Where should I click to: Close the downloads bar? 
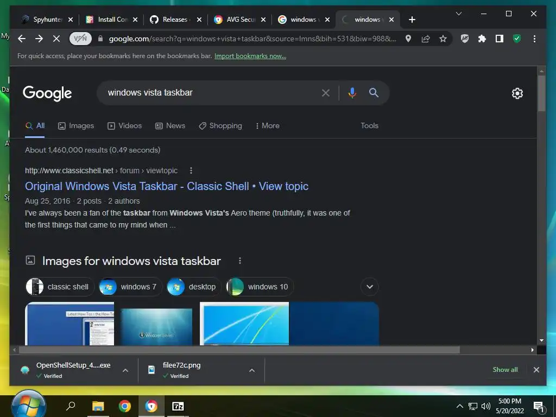tap(536, 369)
